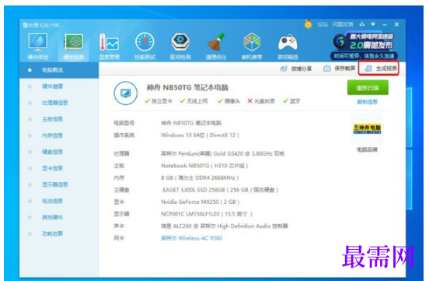The image size is (429, 281).
Task: Click the camera icon for 保存截屏
Action: click(x=326, y=68)
